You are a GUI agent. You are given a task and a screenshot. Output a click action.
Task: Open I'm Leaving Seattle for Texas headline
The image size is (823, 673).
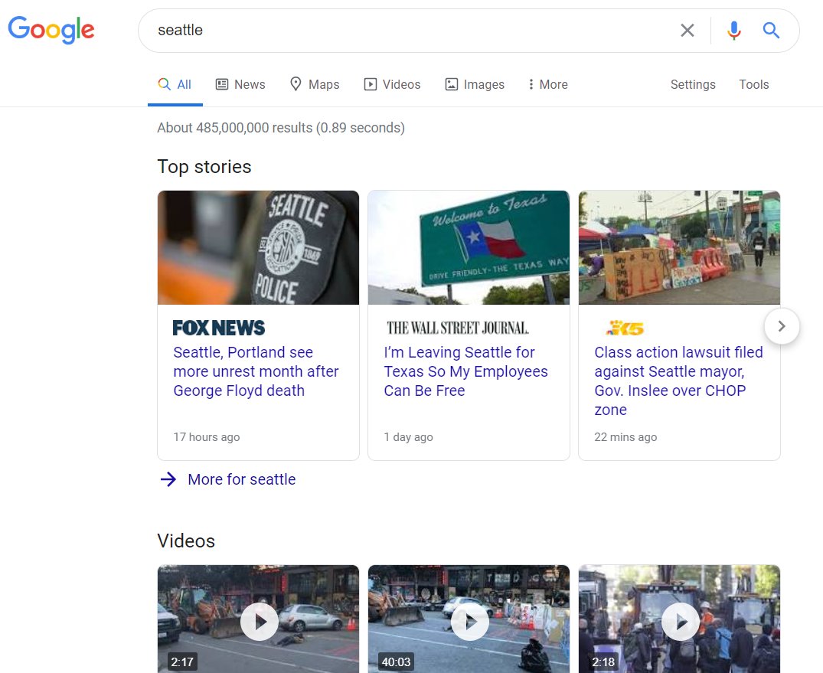466,371
